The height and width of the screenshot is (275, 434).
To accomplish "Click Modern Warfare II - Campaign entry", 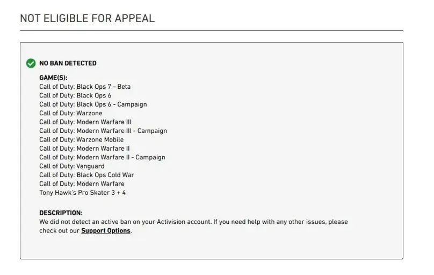I will point(102,158).
